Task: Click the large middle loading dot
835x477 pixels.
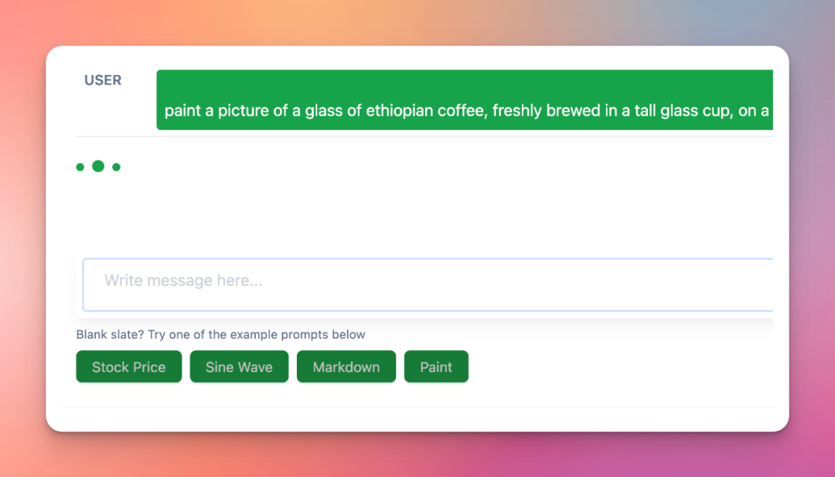Action: [x=98, y=166]
